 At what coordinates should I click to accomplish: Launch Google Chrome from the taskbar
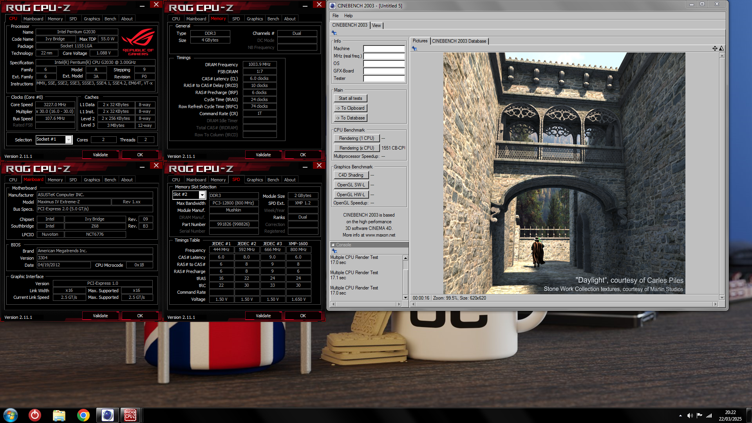[x=83, y=415]
